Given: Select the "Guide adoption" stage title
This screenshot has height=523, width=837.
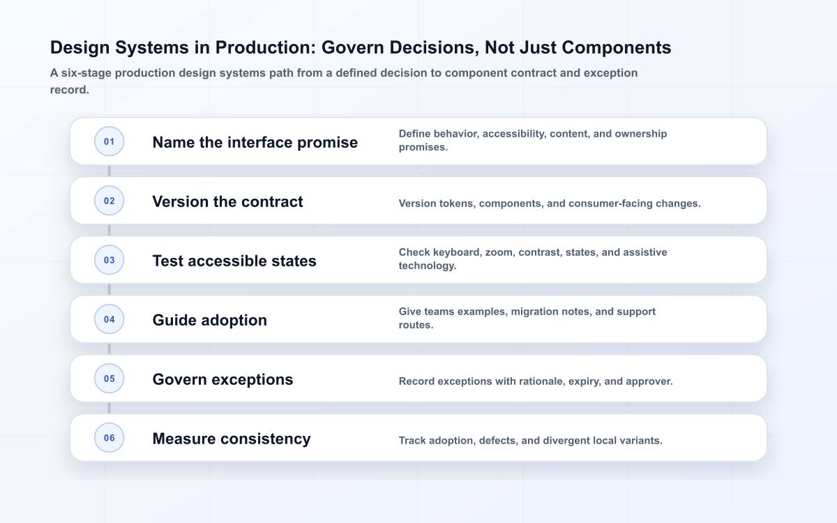Looking at the screenshot, I should point(209,320).
